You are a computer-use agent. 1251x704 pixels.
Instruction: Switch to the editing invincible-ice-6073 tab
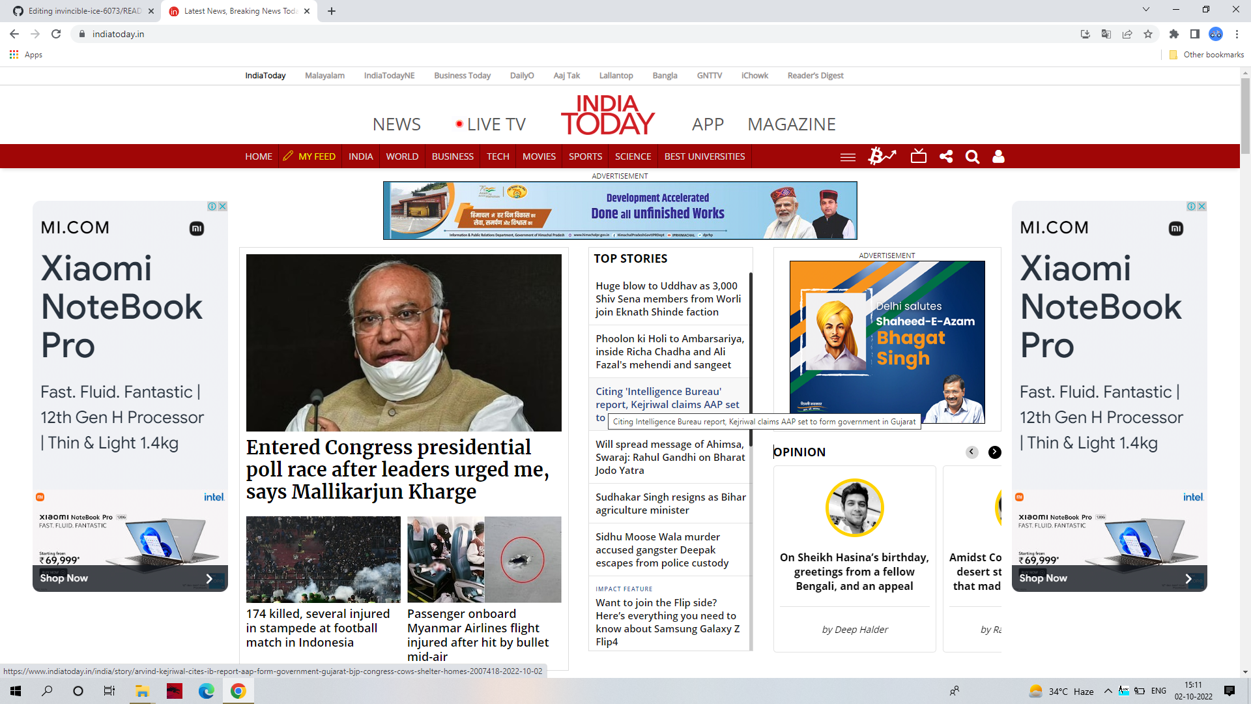click(78, 11)
